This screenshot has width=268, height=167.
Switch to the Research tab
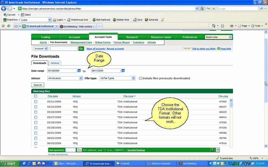coord(132,37)
